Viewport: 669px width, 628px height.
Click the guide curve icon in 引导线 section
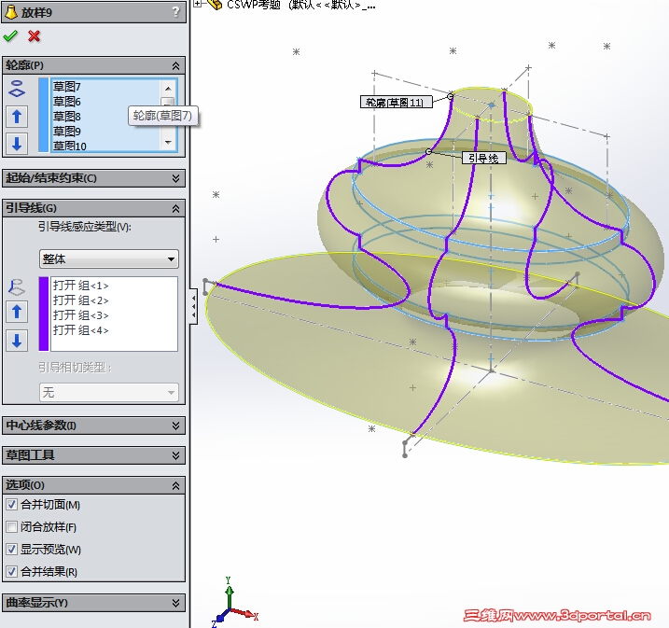point(17,287)
